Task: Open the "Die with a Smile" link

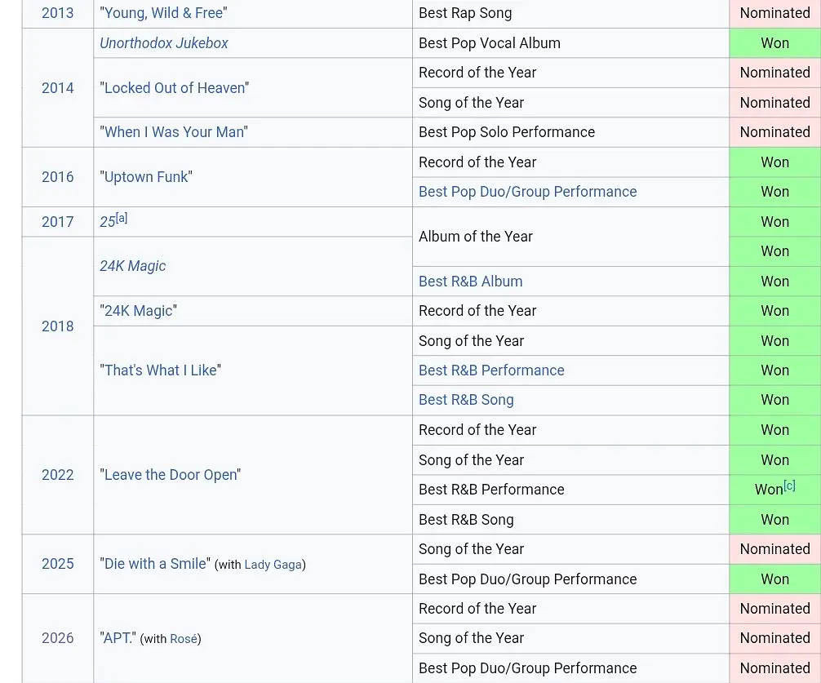Action: [155, 564]
